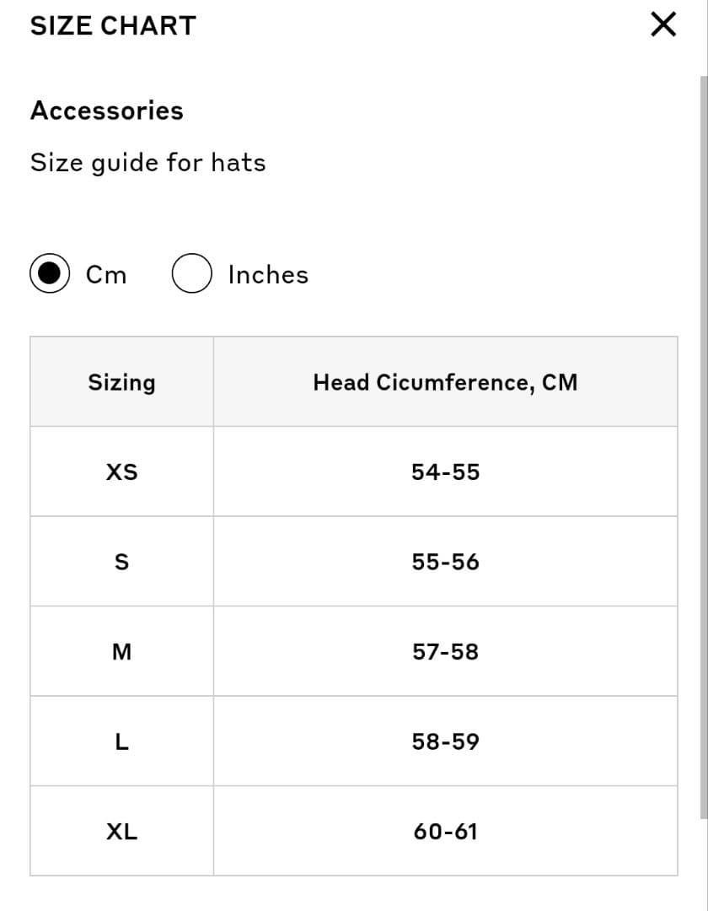The height and width of the screenshot is (911, 708).
Task: Select the Cm radio button
Action: tap(51, 274)
